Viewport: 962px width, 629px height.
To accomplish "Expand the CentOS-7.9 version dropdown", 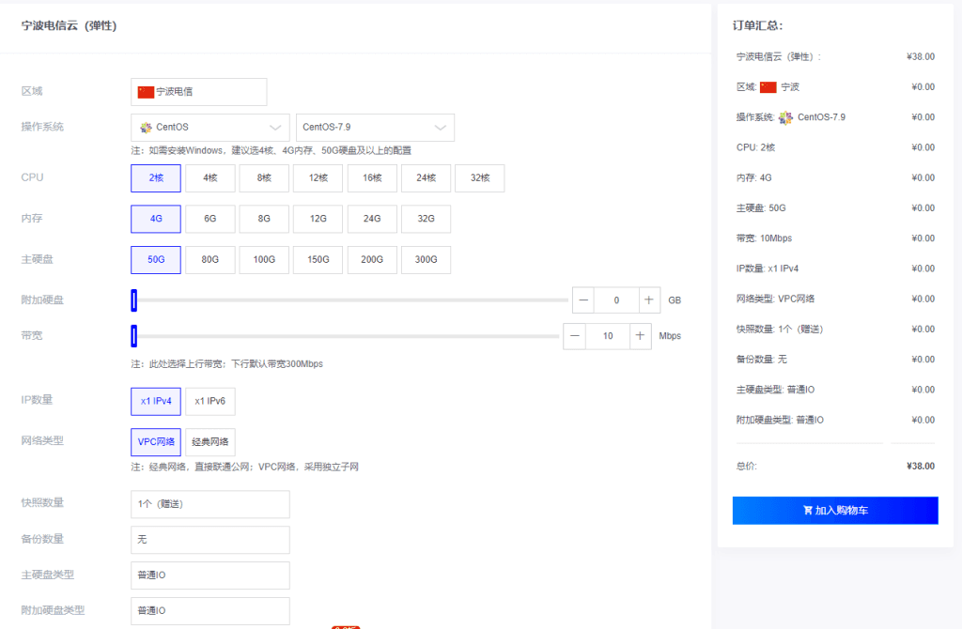I will point(375,128).
